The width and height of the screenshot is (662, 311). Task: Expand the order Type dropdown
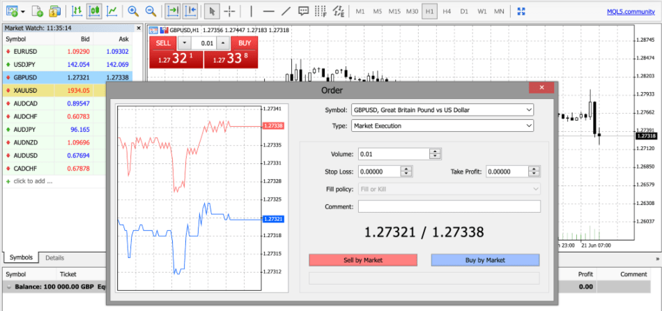click(442, 126)
